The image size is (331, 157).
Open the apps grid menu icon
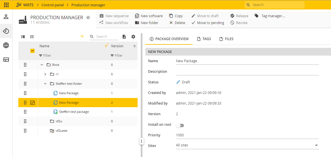pos(6,5)
